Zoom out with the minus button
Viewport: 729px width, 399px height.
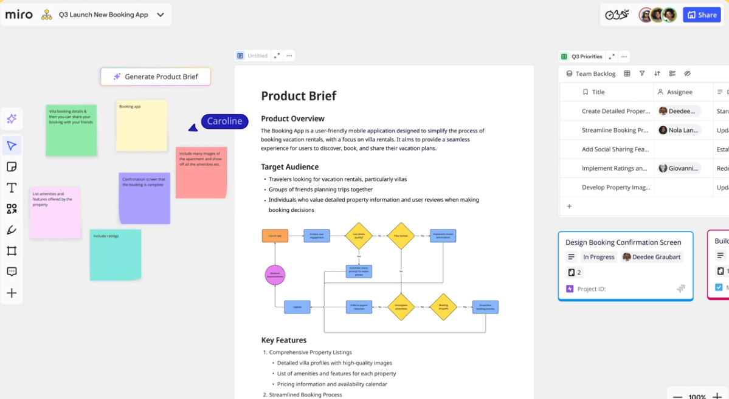[x=677, y=396]
